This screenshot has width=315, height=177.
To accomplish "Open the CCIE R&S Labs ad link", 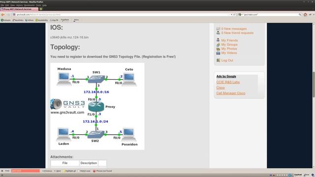I will [228, 82].
